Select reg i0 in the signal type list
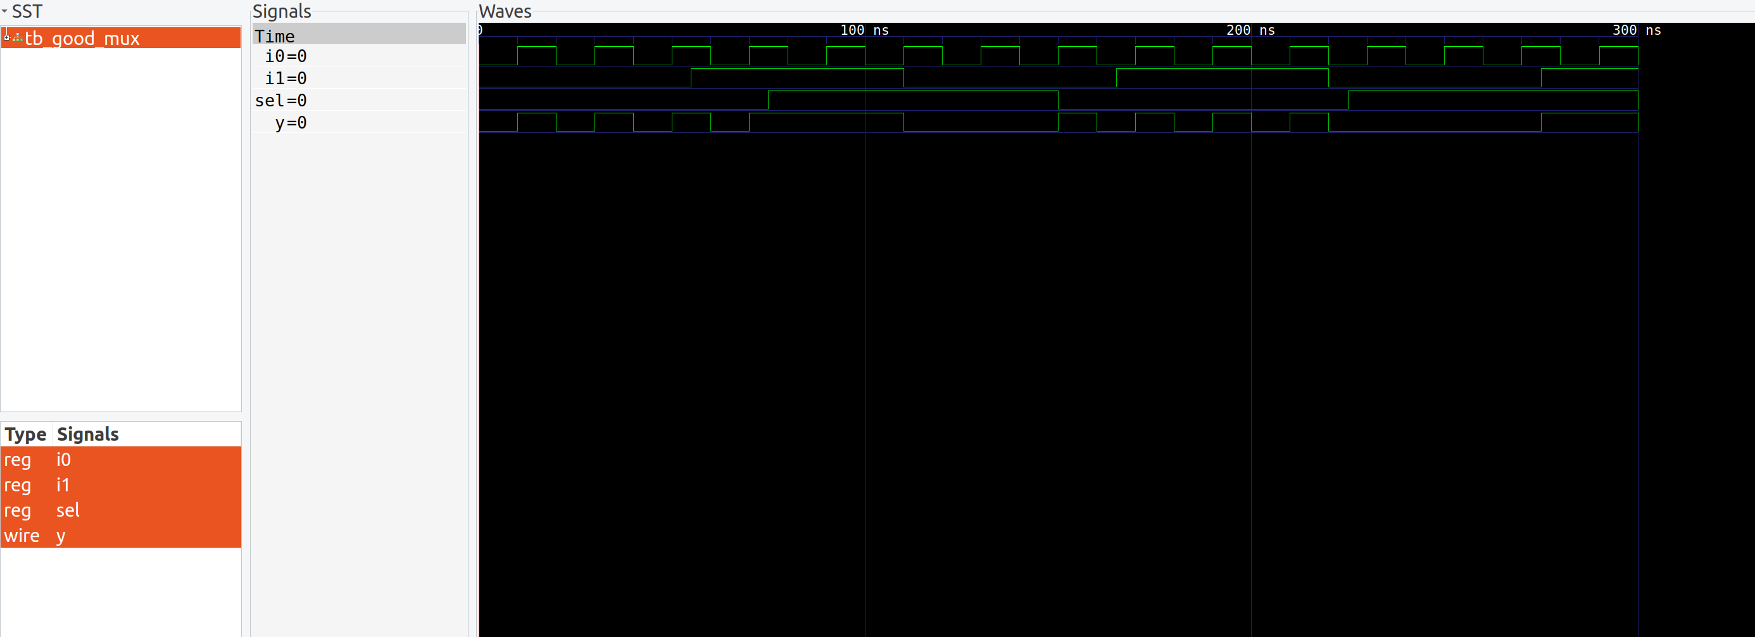Screen dimensions: 1755x637 [63, 460]
